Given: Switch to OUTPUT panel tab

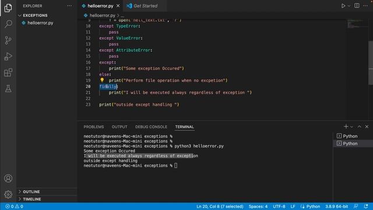Looking at the screenshot, I should [x=119, y=127].
